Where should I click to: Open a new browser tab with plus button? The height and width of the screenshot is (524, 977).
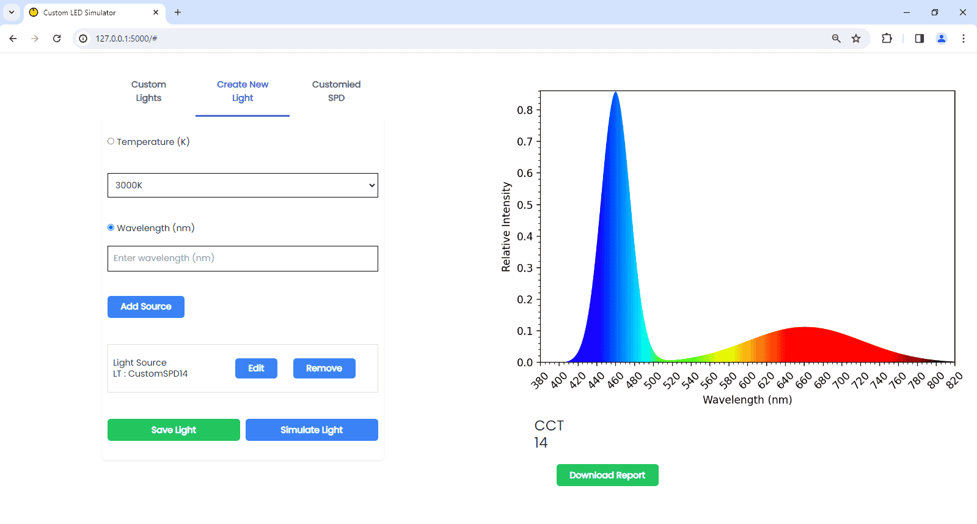coord(178,12)
